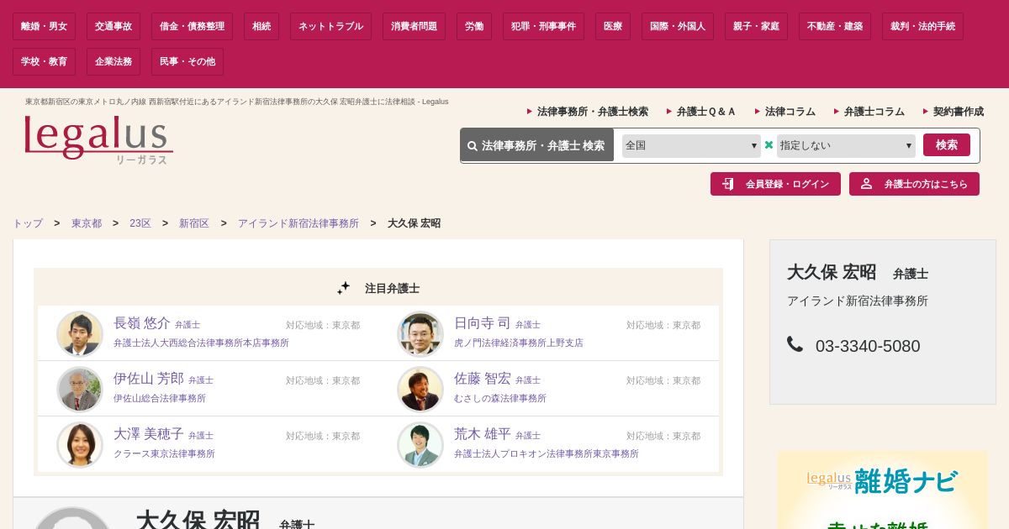
Task: Open the 離婚・男女 category
Action: click(x=44, y=26)
